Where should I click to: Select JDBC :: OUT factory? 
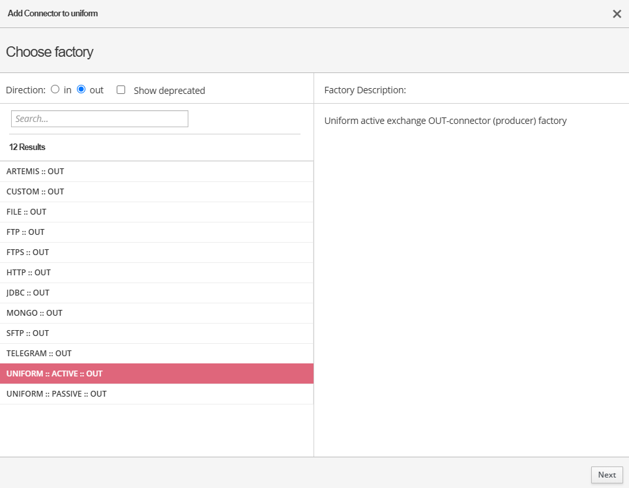(x=27, y=293)
